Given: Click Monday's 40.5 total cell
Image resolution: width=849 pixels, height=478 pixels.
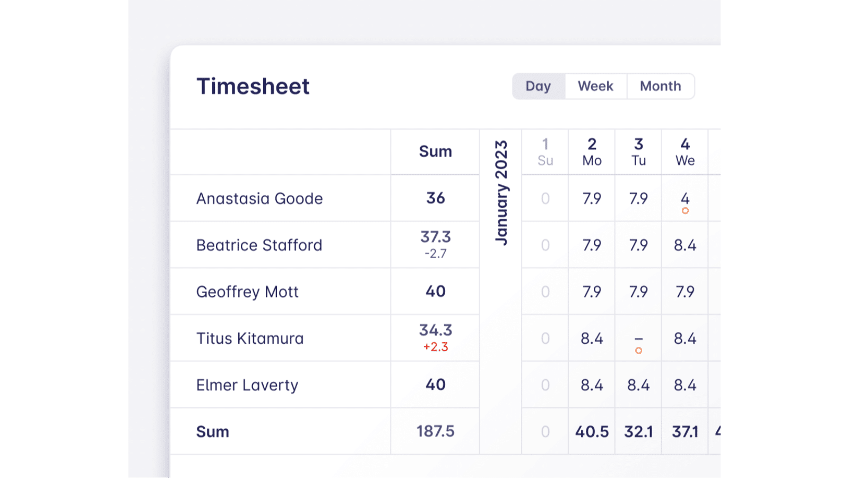Looking at the screenshot, I should coord(592,432).
